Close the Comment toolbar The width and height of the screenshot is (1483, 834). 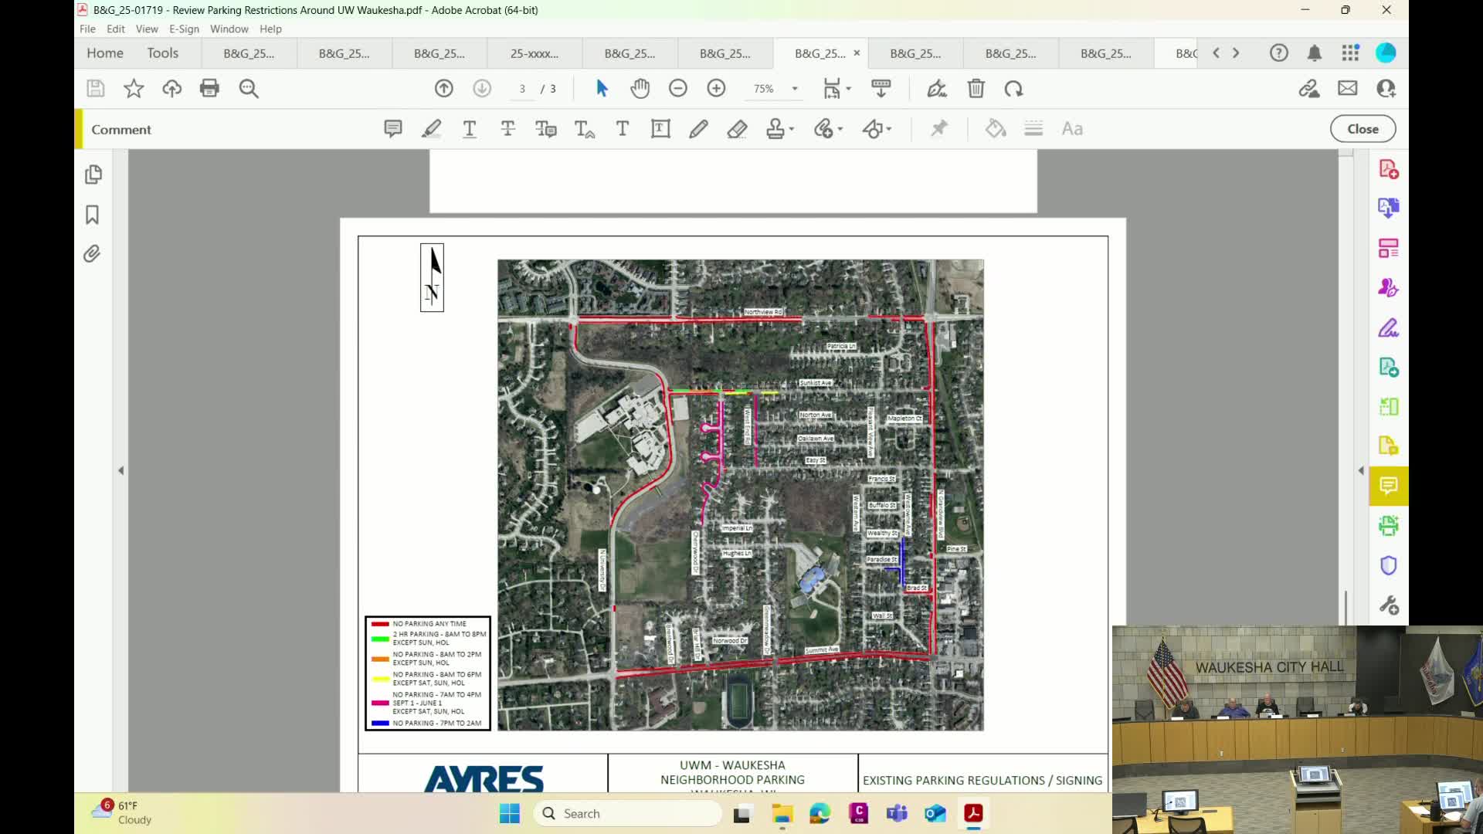1363,129
